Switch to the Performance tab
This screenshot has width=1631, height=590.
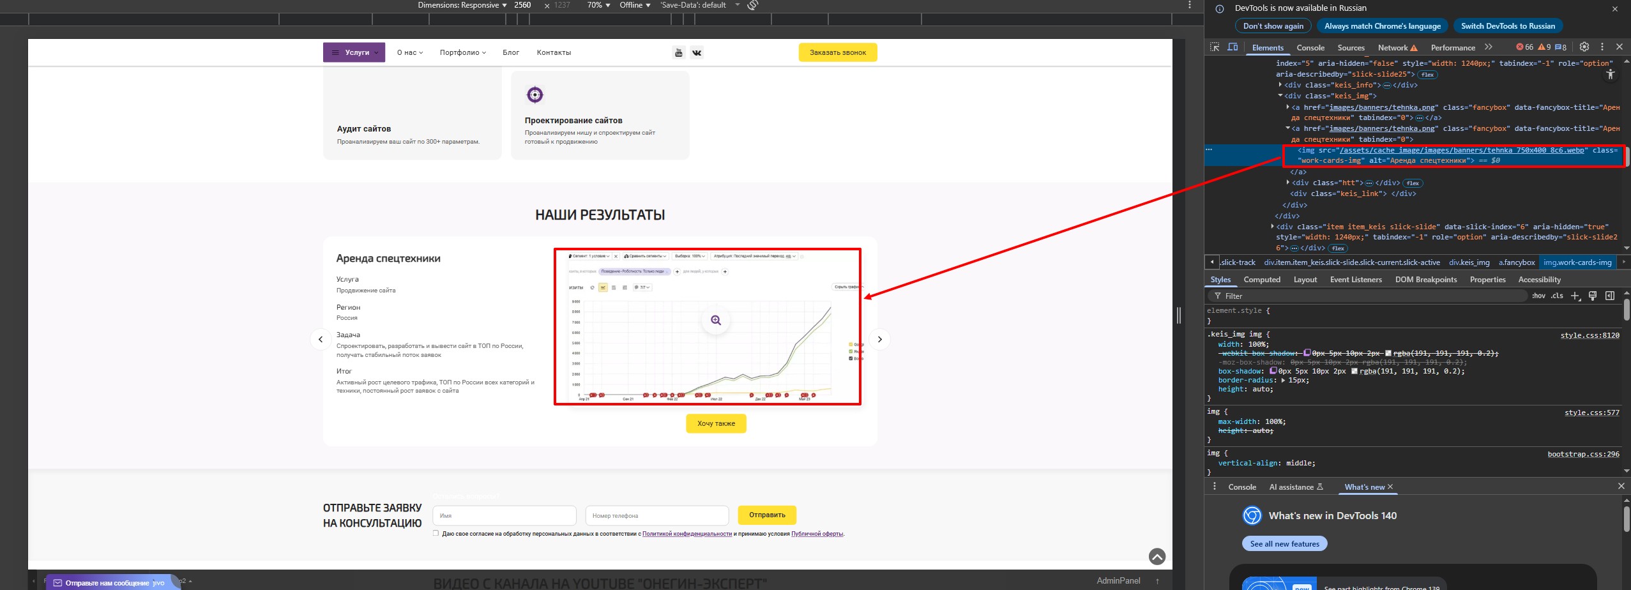(1453, 48)
